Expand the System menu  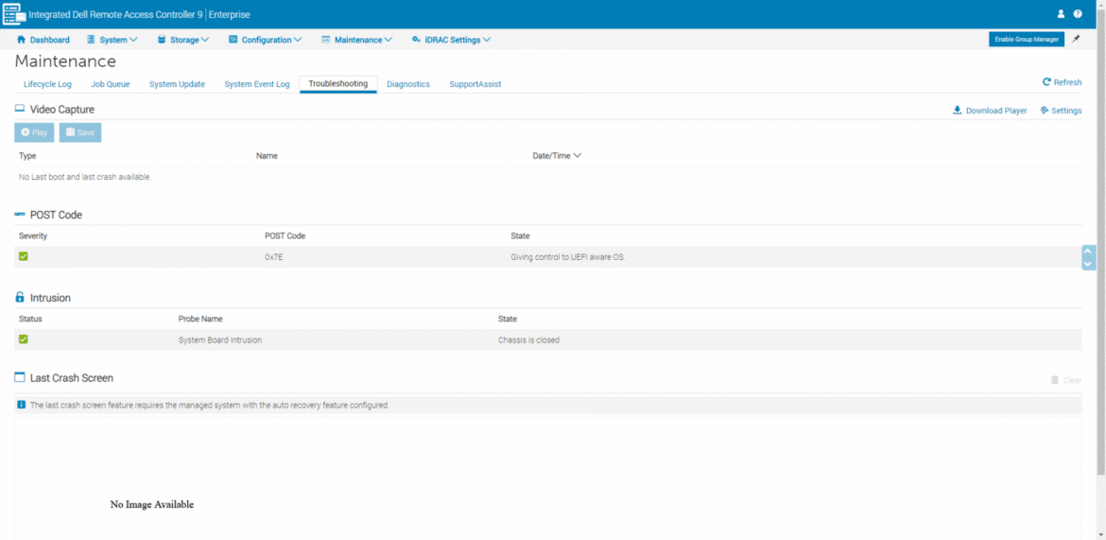tap(112, 40)
